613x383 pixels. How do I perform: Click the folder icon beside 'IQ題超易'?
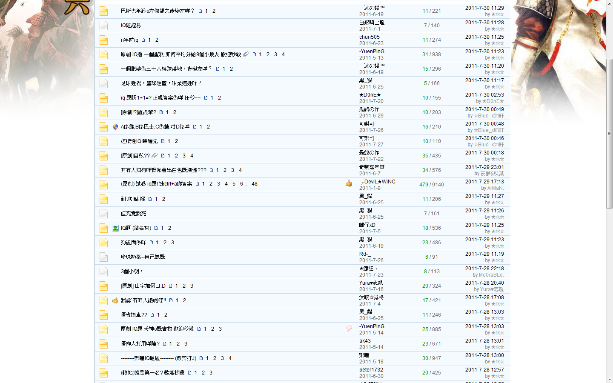pyautogui.click(x=103, y=26)
